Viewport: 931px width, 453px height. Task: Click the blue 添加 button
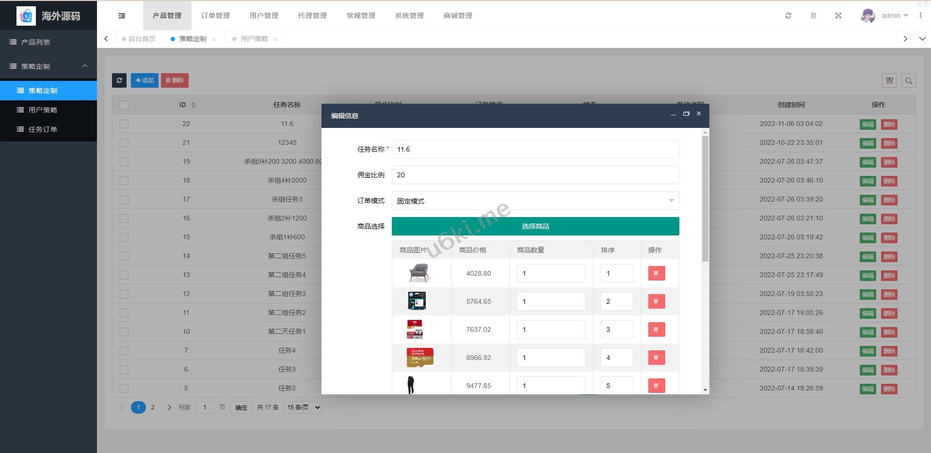(x=144, y=80)
